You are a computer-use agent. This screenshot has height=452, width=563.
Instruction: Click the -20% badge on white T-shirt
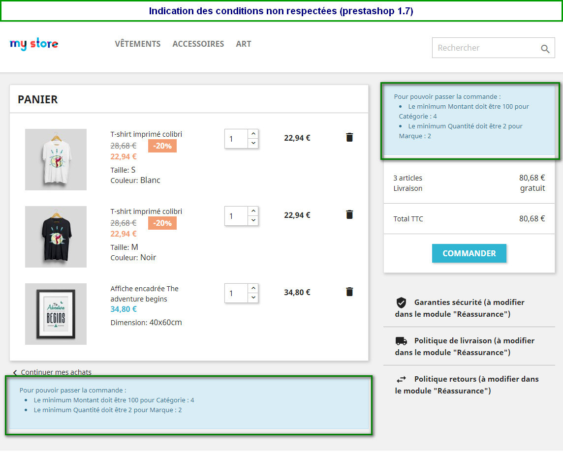tap(162, 146)
